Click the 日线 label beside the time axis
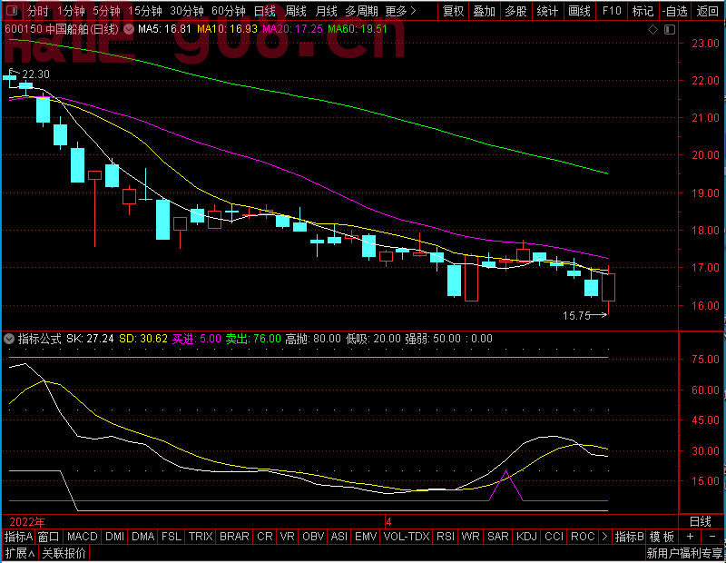 pos(700,522)
